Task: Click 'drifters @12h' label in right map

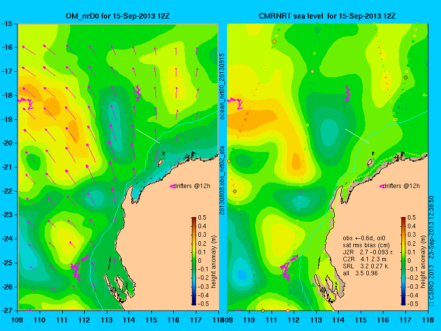Action: pyautogui.click(x=401, y=186)
